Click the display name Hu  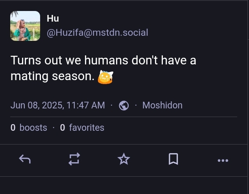tap(53, 18)
